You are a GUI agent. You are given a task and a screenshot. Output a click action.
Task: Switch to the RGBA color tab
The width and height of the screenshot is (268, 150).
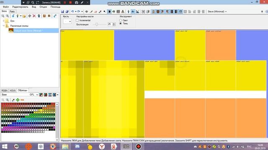(x=5, y=91)
